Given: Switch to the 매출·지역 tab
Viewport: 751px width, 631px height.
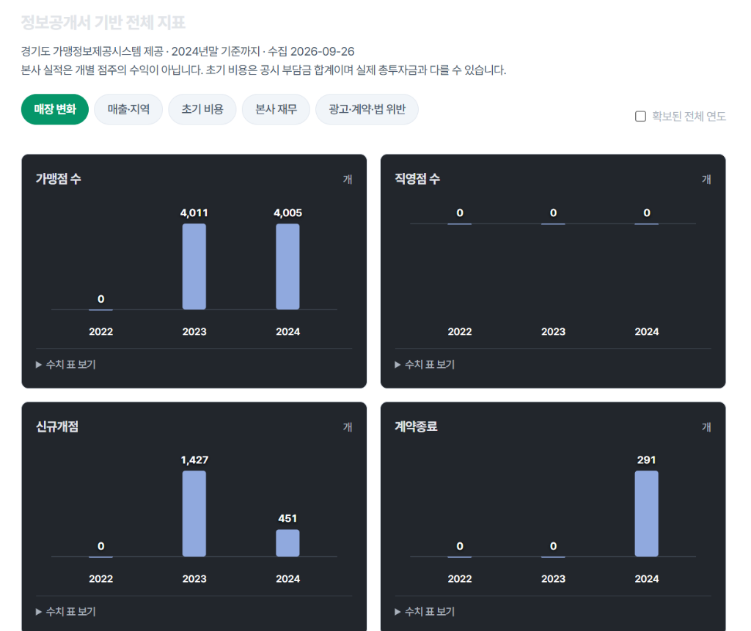Looking at the screenshot, I should pyautogui.click(x=128, y=109).
